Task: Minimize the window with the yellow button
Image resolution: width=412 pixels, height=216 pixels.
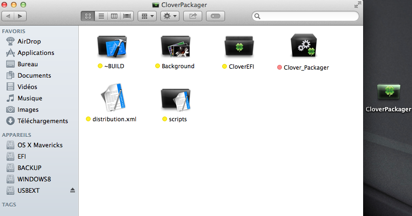Action: pyautogui.click(x=14, y=5)
